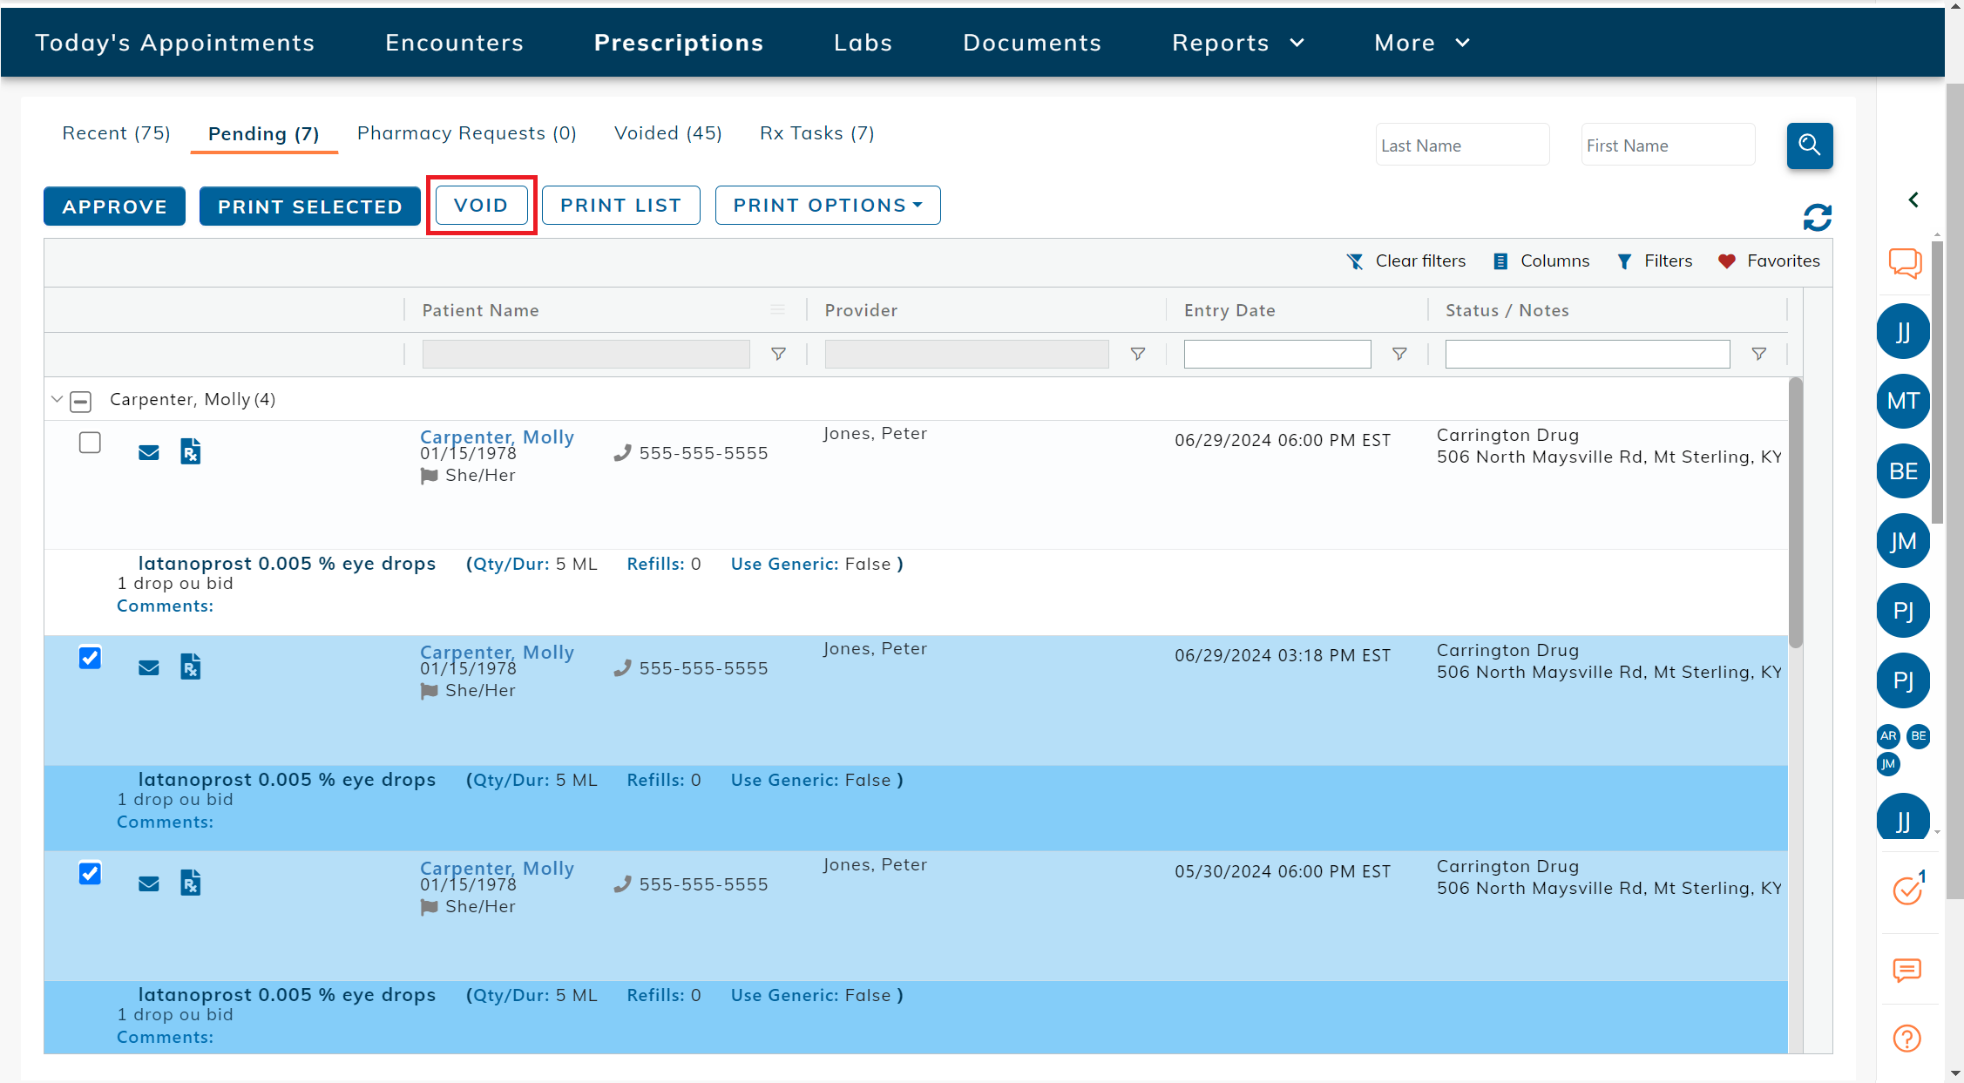Screen dimensions: 1964x1083
Task: Open the Documents section
Action: click(x=1032, y=43)
